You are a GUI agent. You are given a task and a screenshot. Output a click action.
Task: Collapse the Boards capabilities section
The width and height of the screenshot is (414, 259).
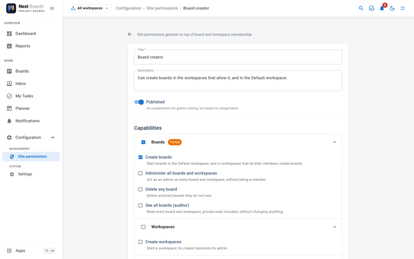click(x=334, y=142)
